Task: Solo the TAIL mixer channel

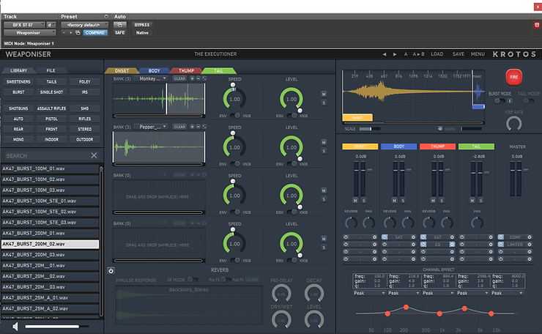Action: pos(480,201)
